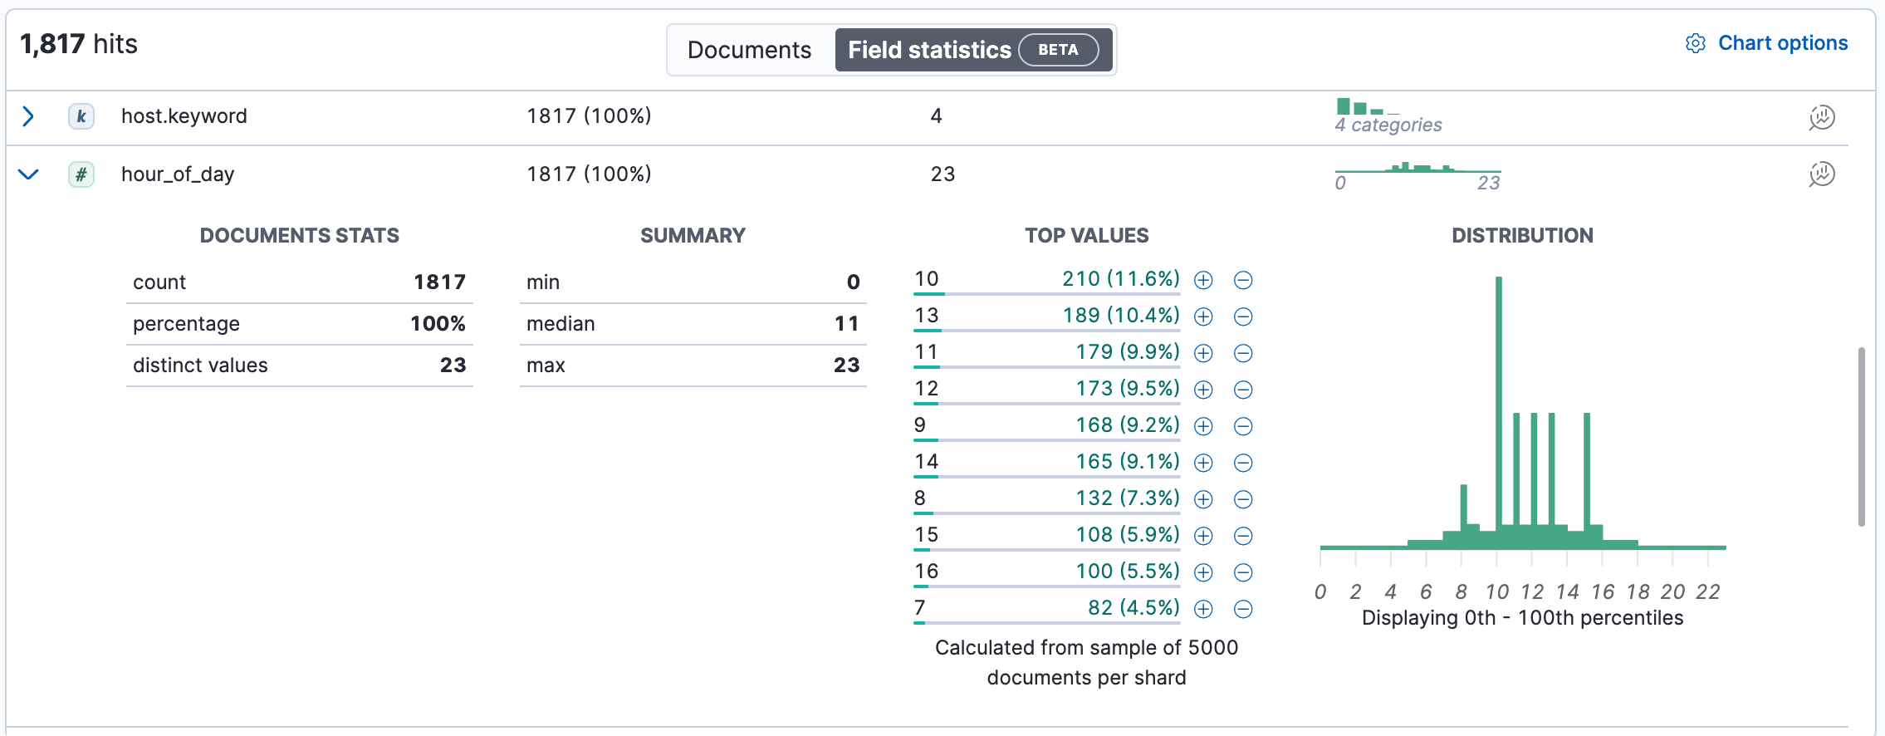Click the Chart options gear icon
The height and width of the screenshot is (736, 1885).
tap(1695, 43)
